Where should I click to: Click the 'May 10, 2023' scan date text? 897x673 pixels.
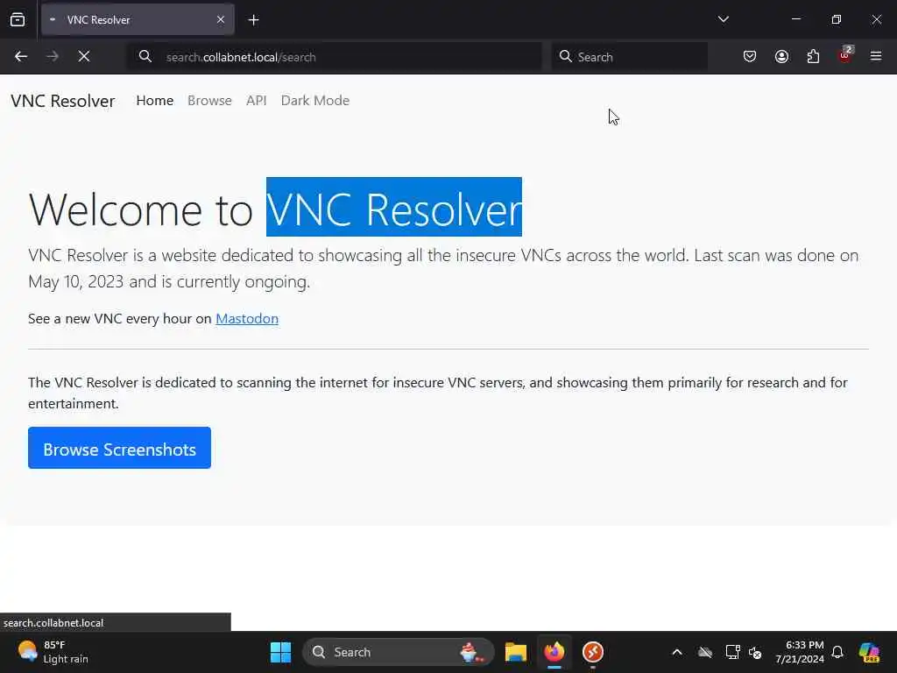(75, 281)
